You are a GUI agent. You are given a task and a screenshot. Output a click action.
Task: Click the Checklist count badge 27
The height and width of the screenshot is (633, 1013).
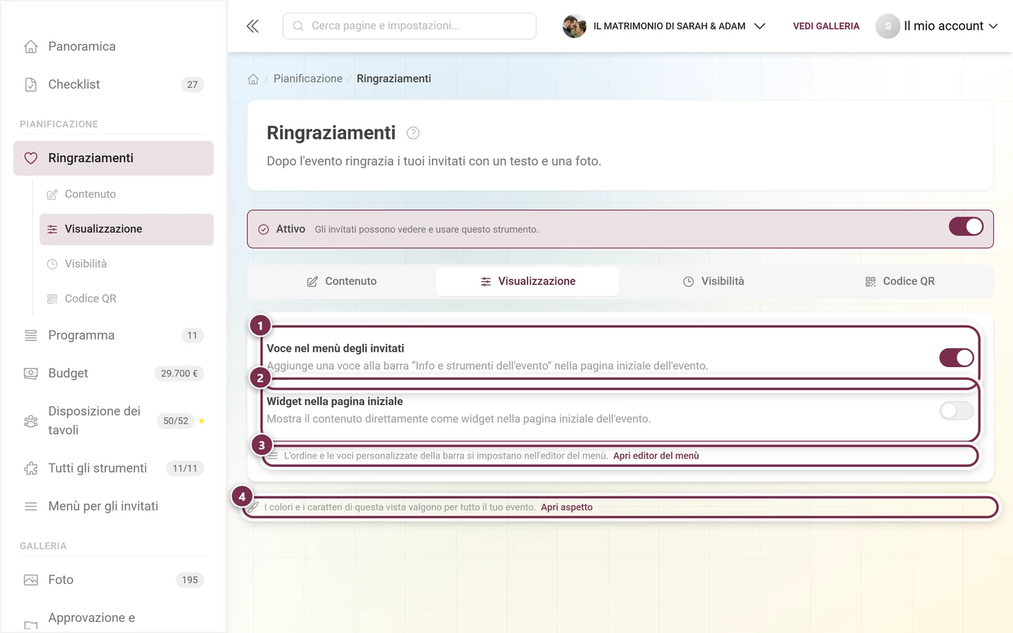tap(193, 84)
